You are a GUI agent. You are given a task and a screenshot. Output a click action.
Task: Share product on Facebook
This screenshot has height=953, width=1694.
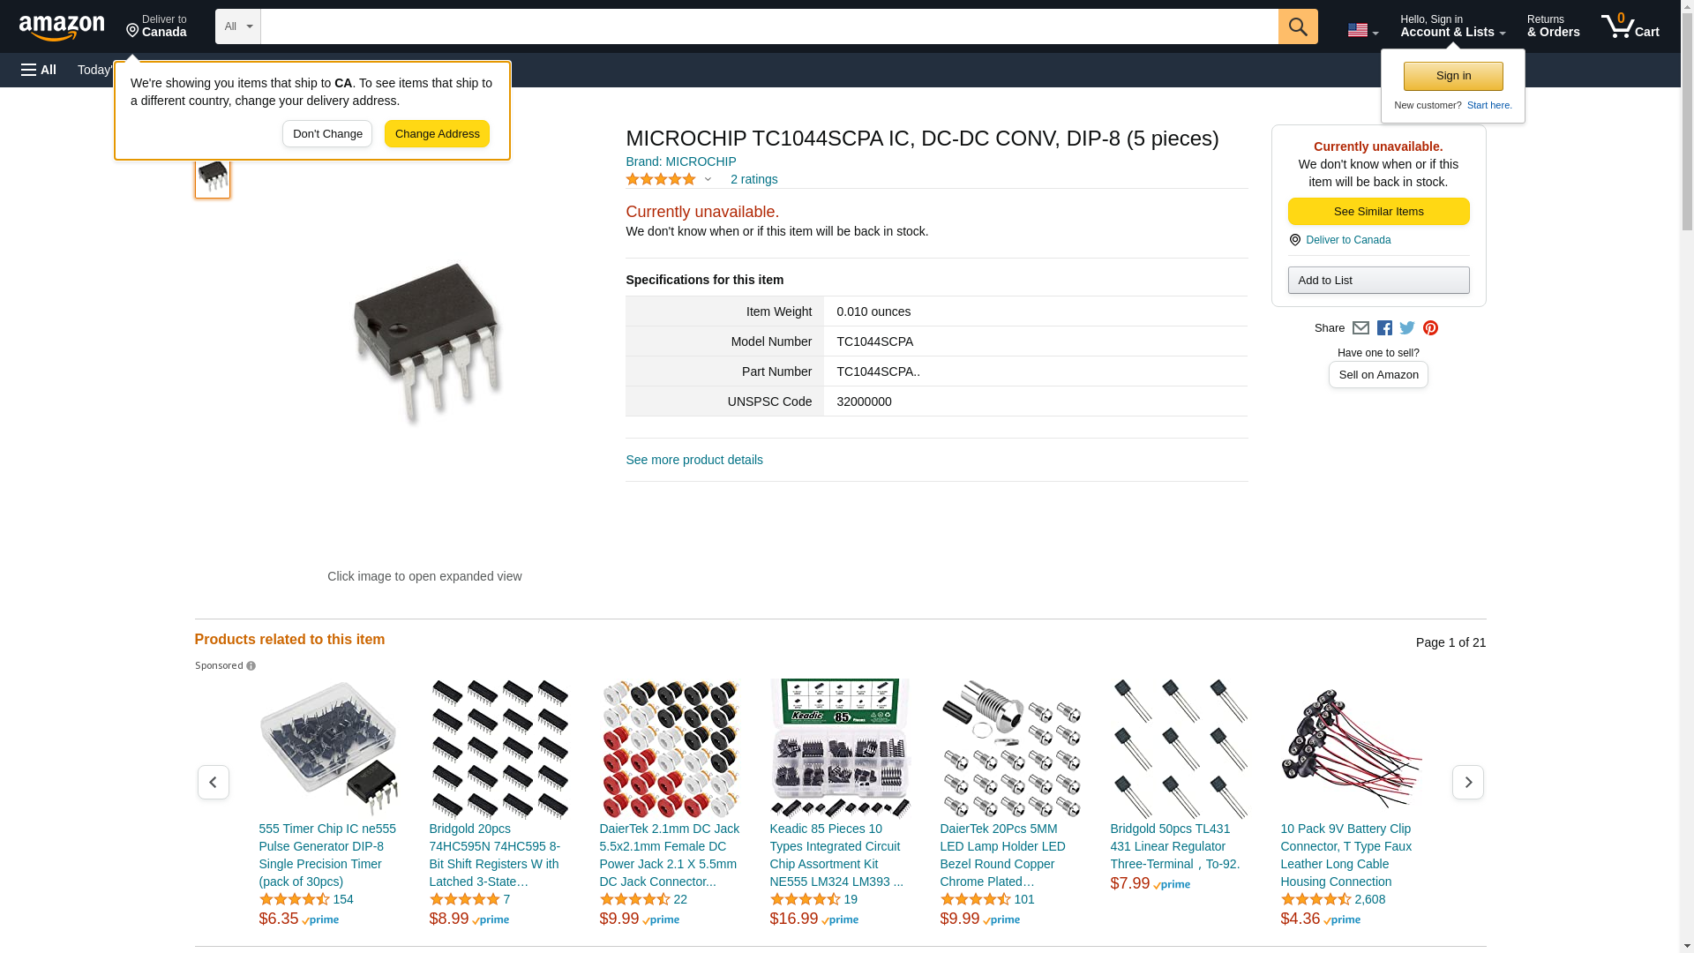[x=1384, y=328]
